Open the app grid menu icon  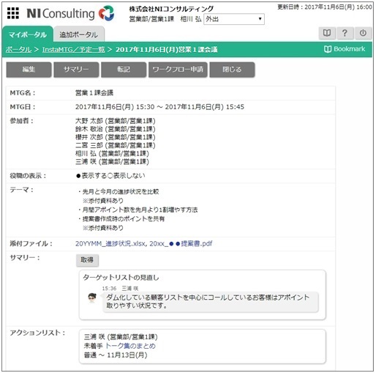click(x=13, y=13)
